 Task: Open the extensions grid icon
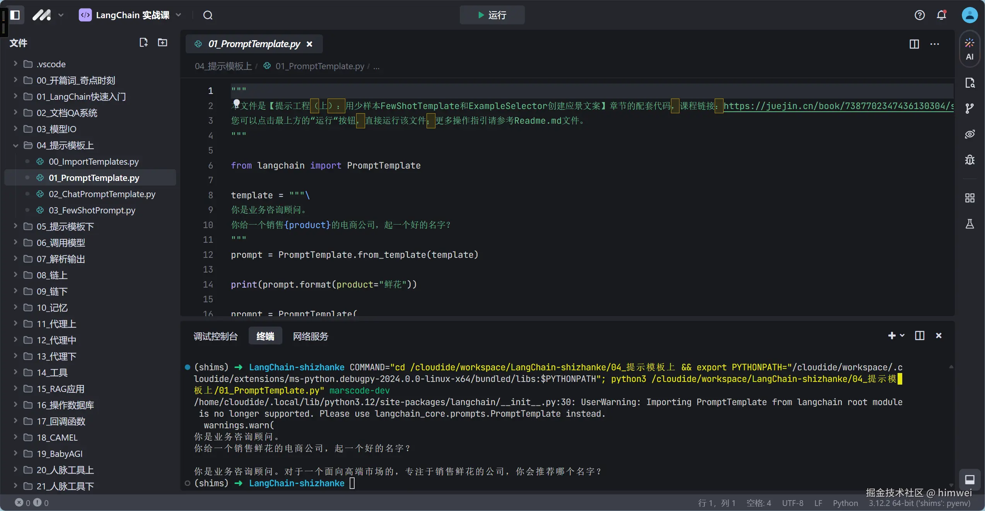coord(970,198)
